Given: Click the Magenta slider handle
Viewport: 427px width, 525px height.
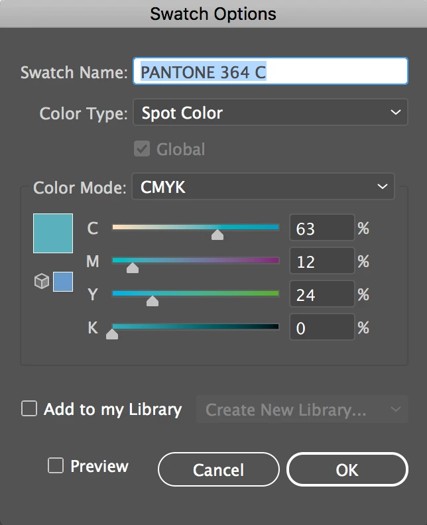Looking at the screenshot, I should coord(133,268).
